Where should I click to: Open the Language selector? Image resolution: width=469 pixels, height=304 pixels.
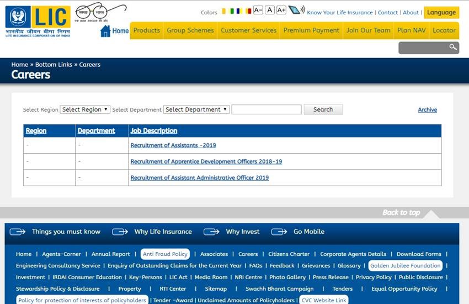click(441, 12)
